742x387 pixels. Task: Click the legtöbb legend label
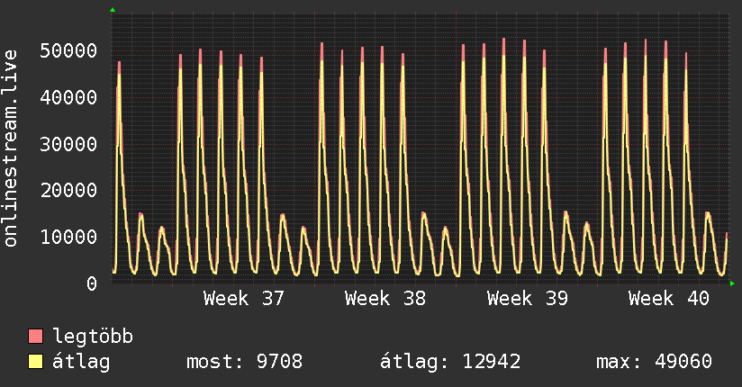[93, 337]
